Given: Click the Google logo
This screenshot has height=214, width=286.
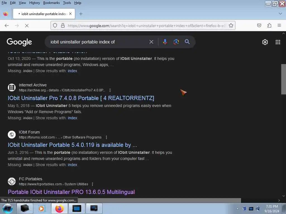Looking at the screenshot, I should [19, 42].
